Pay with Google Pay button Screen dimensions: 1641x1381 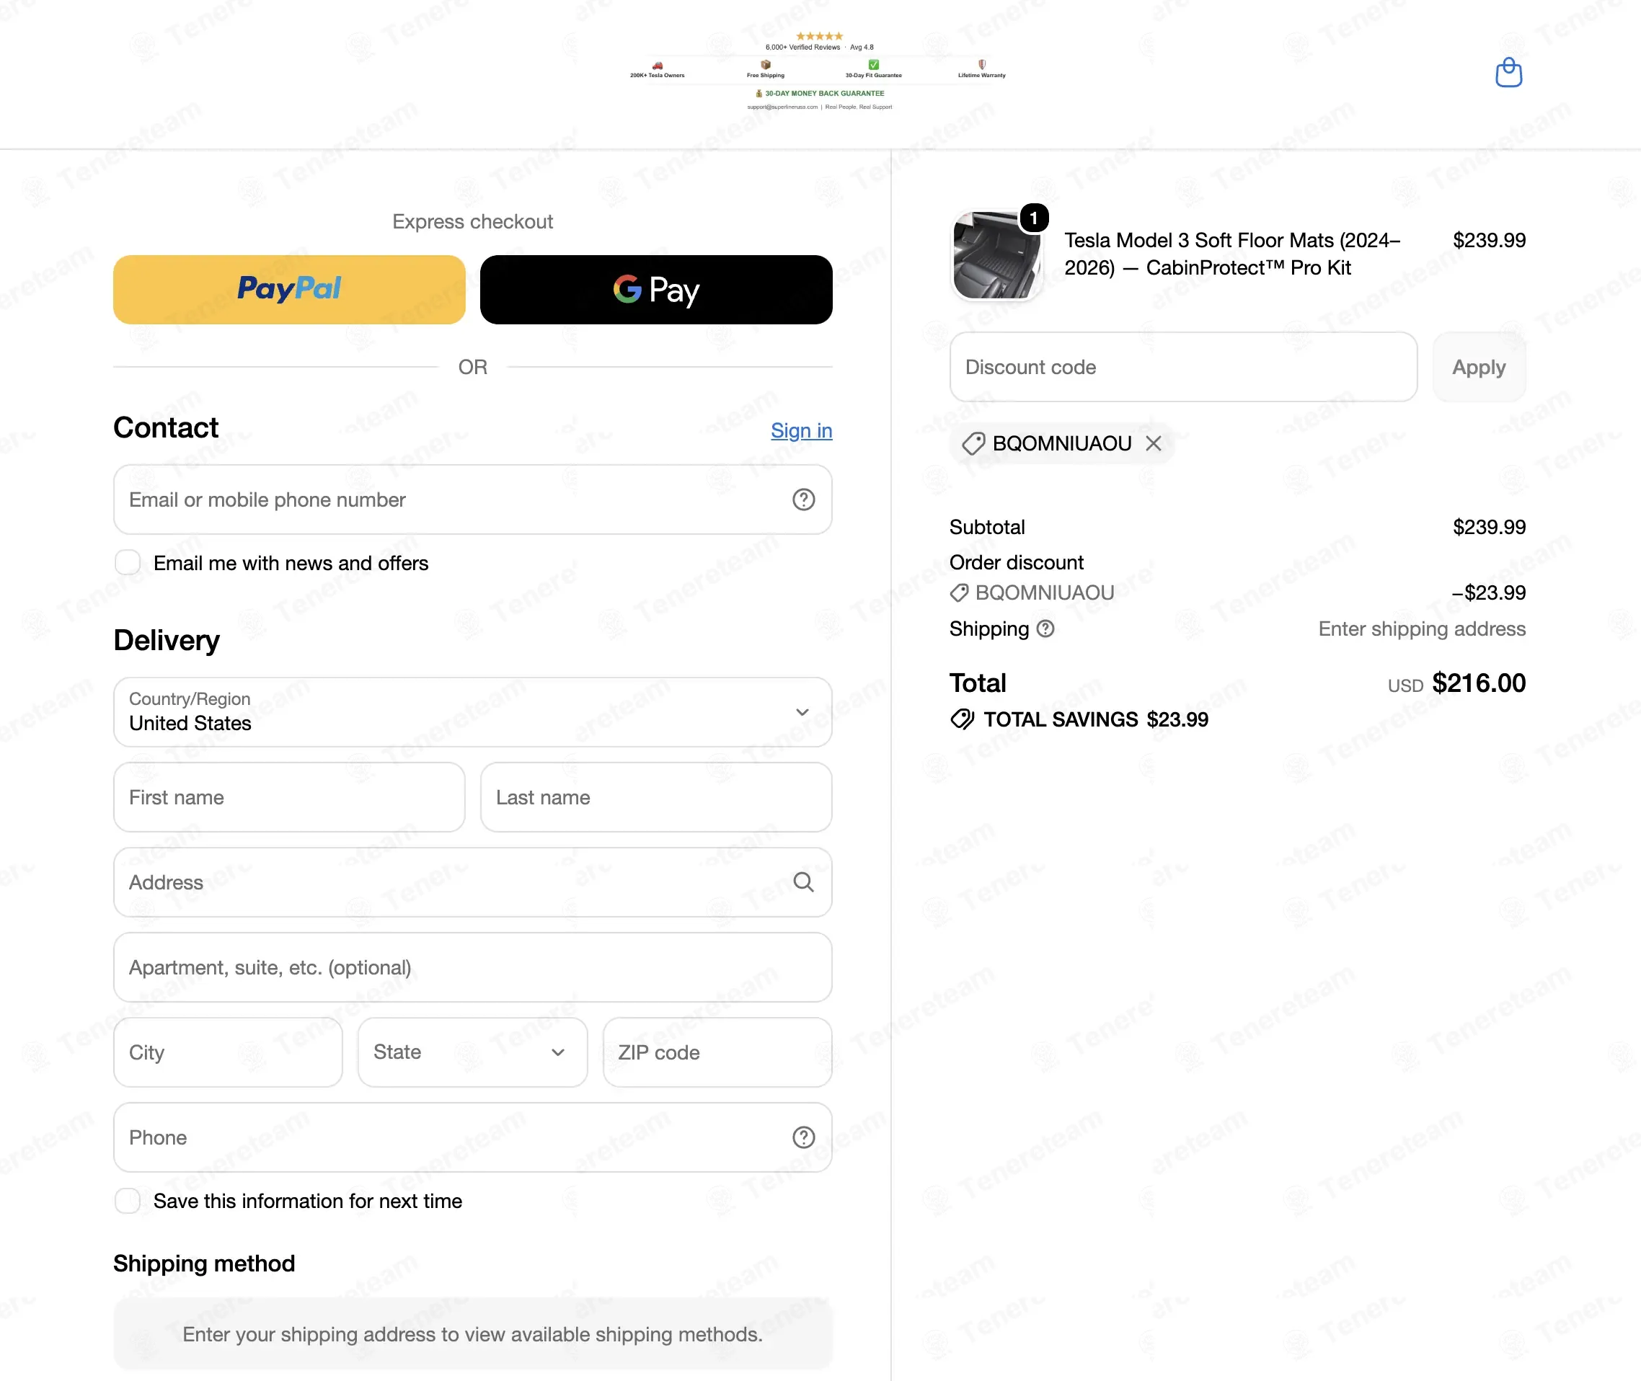coord(656,289)
